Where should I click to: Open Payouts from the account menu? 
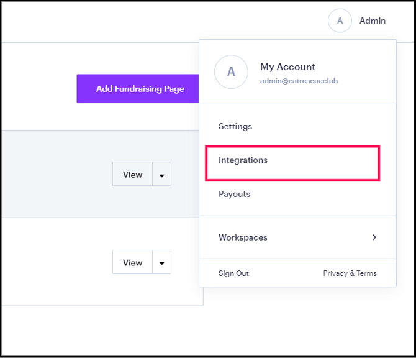[235, 194]
